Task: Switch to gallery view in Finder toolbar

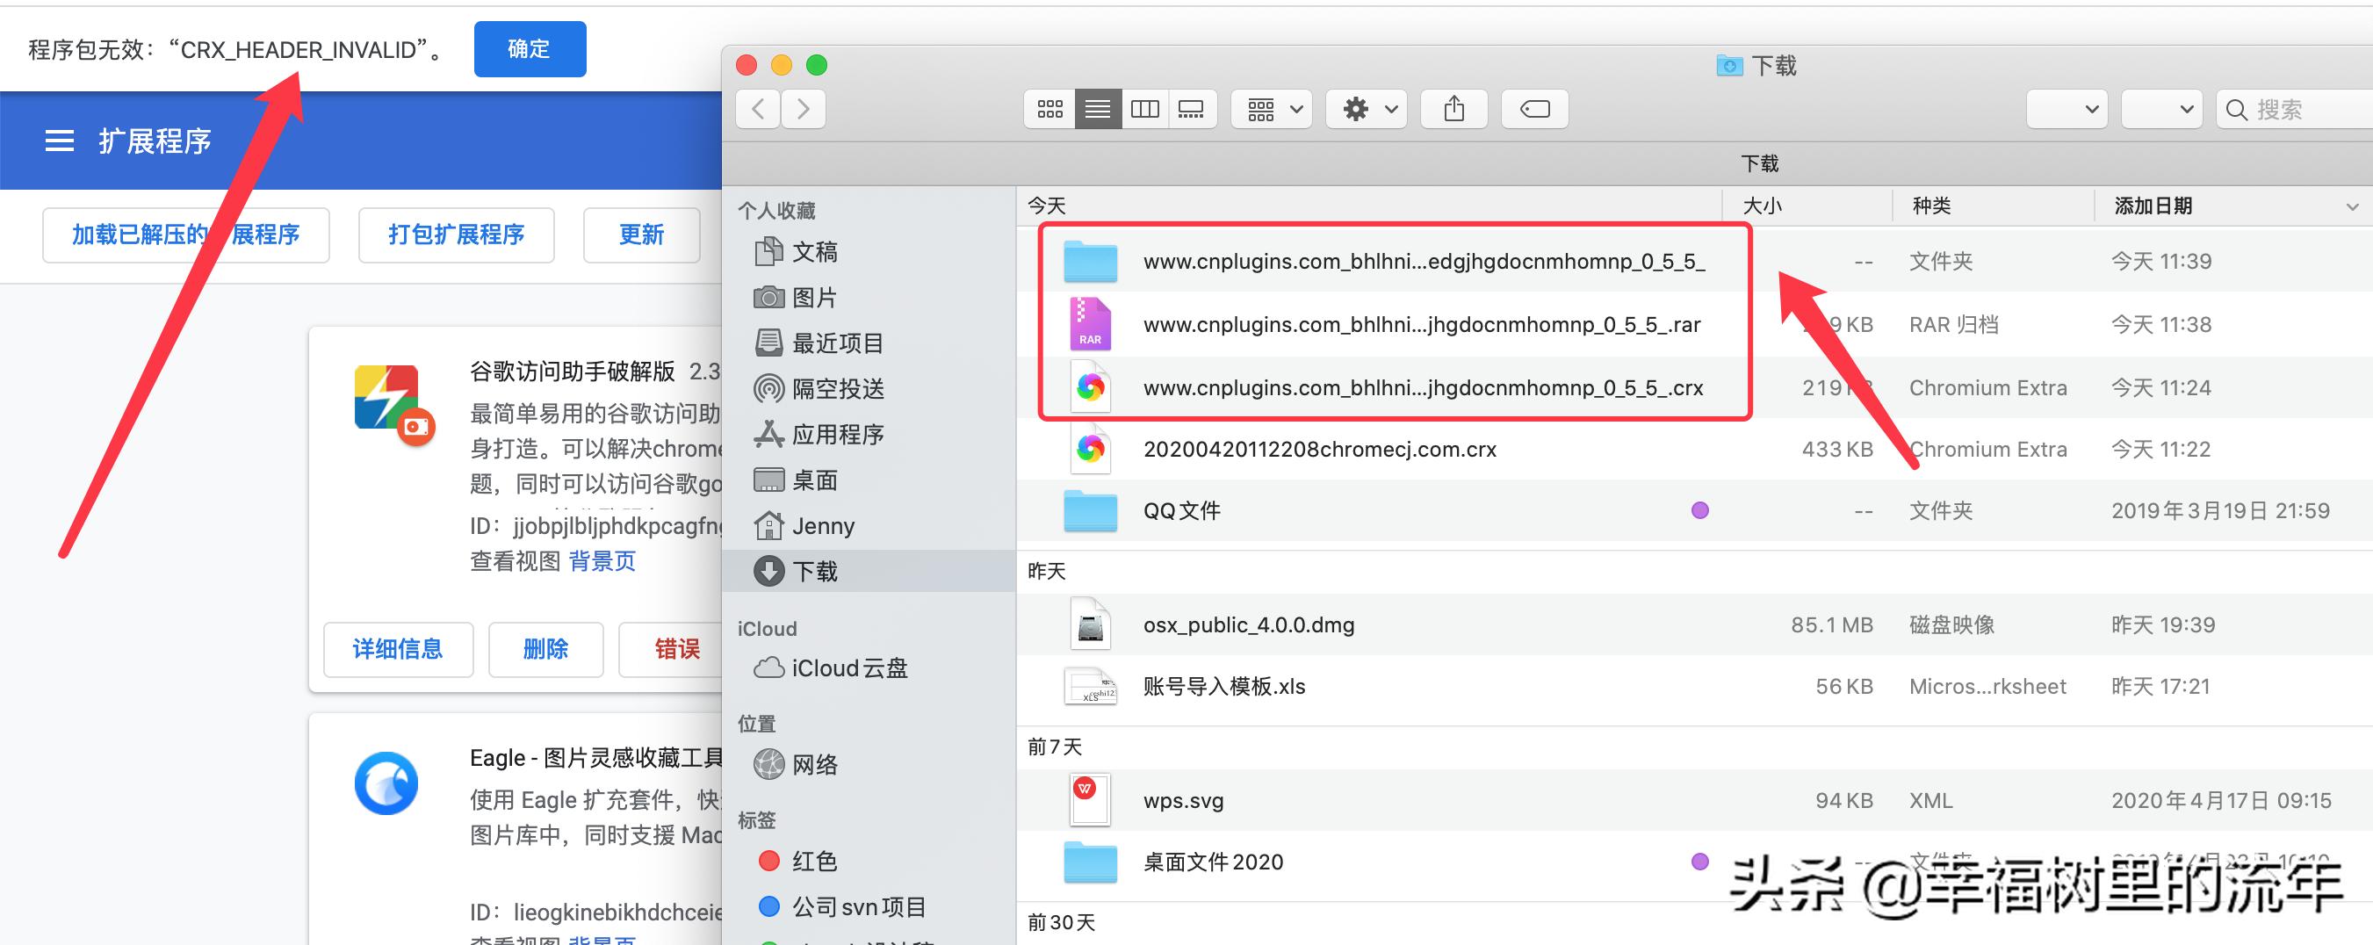Action: coord(1192,109)
